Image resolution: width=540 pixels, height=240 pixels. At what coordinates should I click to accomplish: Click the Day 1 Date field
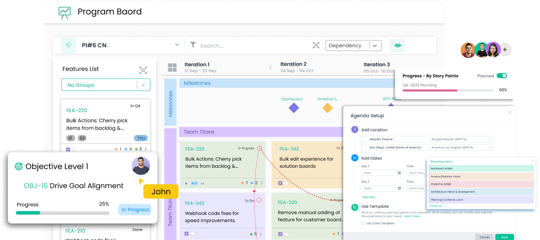point(382,173)
